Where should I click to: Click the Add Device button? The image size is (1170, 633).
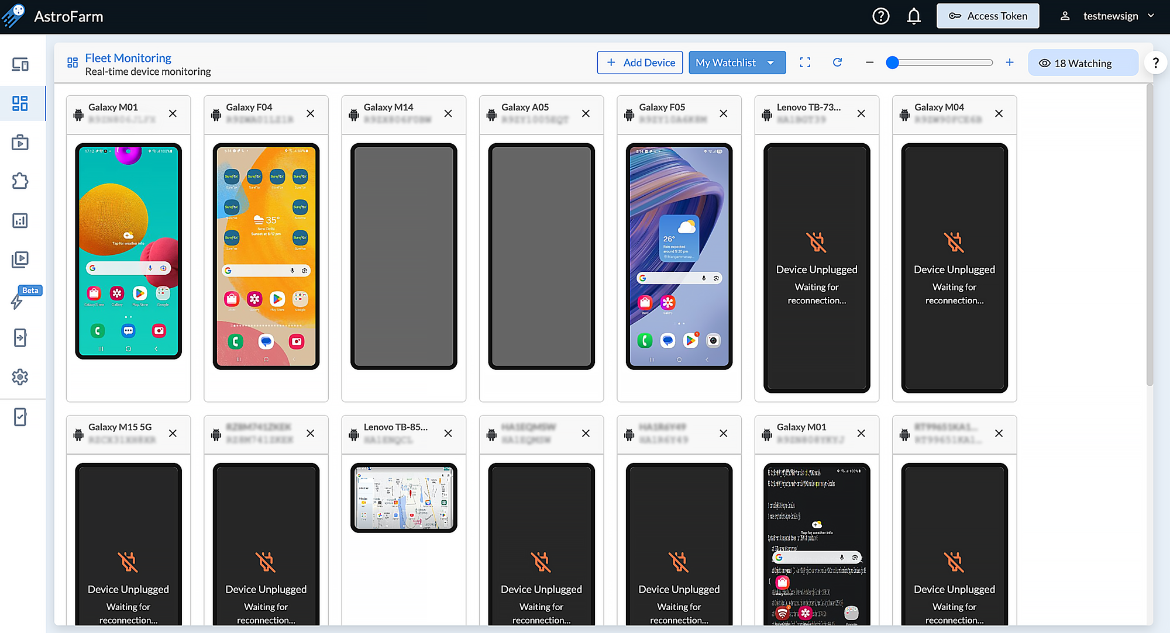640,63
